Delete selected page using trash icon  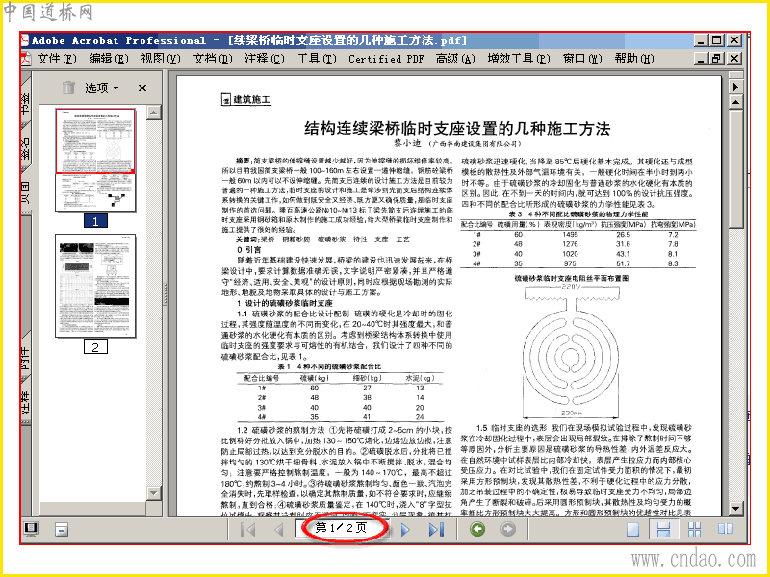point(68,88)
